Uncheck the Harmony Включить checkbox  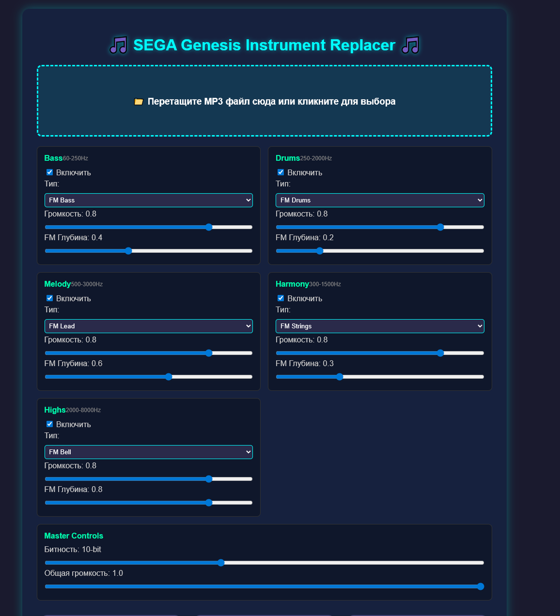tap(281, 298)
